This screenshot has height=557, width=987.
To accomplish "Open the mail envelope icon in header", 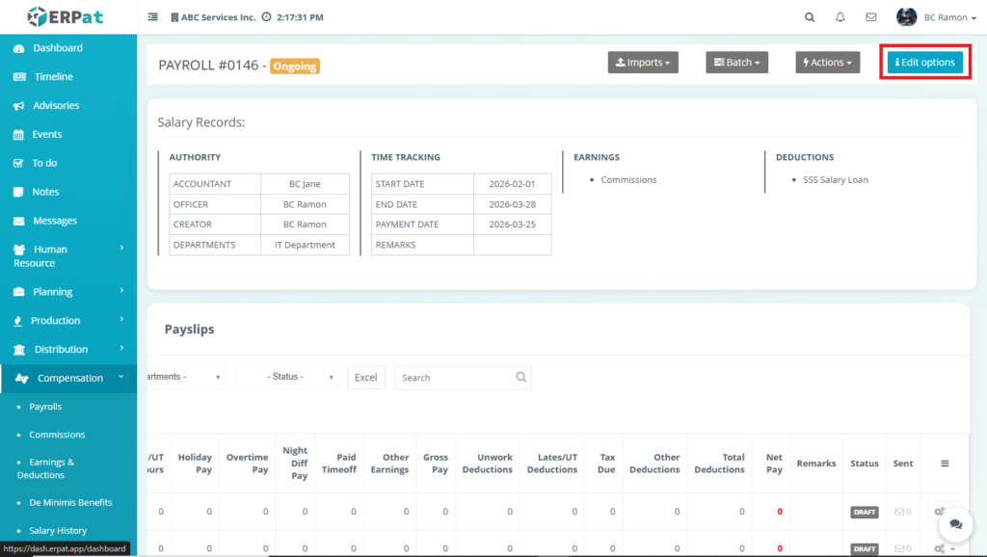I will (x=870, y=17).
